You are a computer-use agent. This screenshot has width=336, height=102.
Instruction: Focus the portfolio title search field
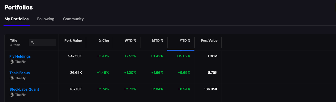tap(42, 42)
